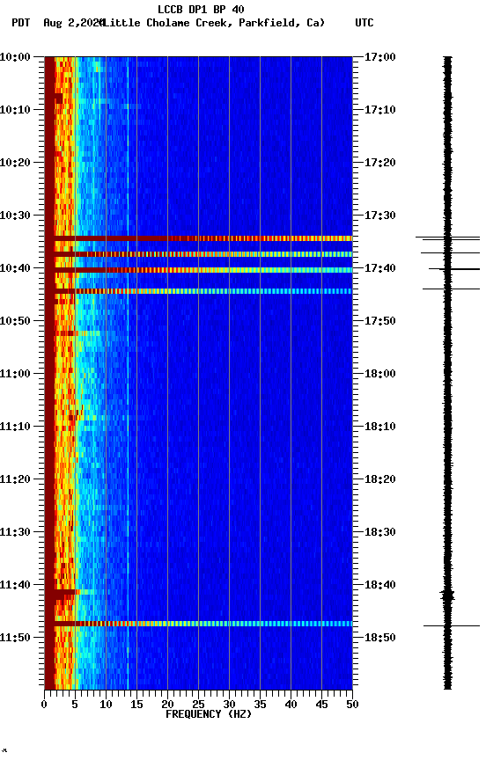
Task: Click the PDT timezone label
Action: pyautogui.click(x=21, y=23)
